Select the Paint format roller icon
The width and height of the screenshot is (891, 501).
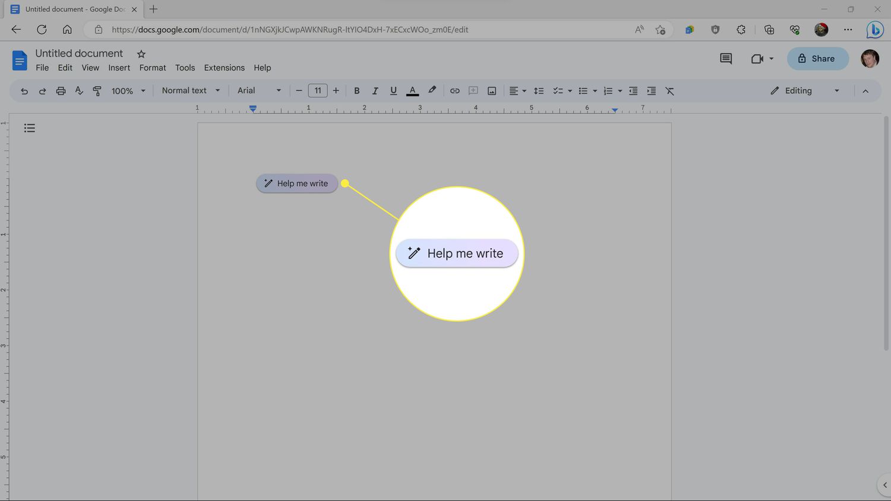pos(97,91)
